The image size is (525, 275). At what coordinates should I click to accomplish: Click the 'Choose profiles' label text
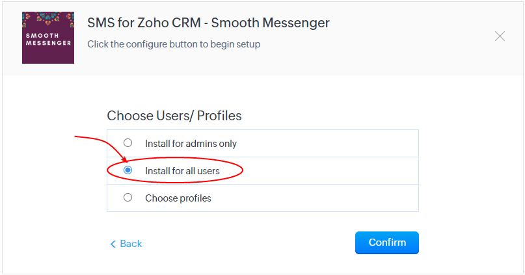point(178,198)
